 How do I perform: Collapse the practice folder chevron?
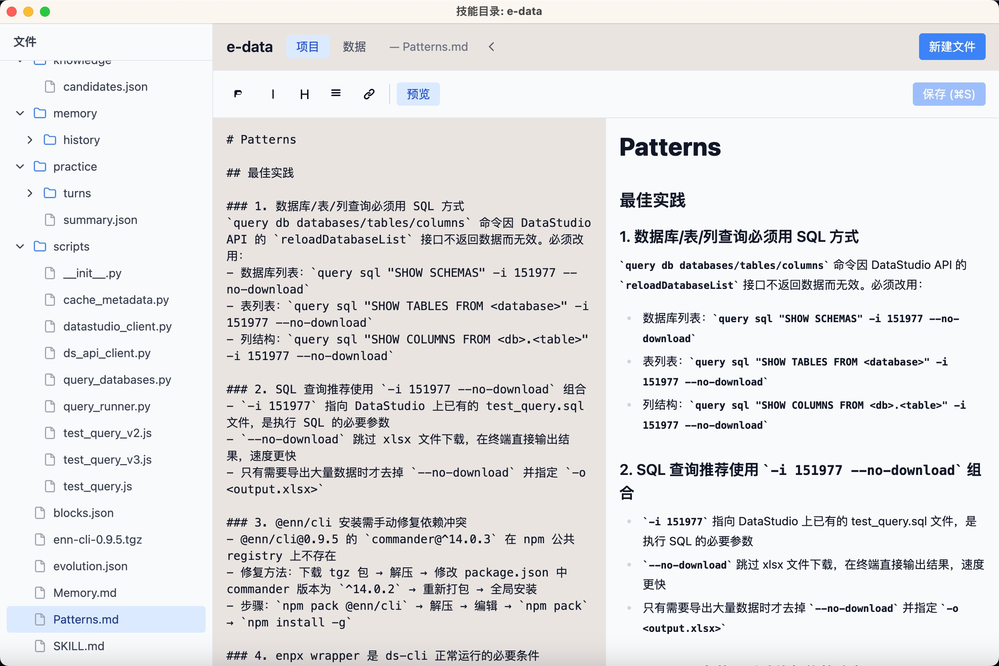pos(20,166)
